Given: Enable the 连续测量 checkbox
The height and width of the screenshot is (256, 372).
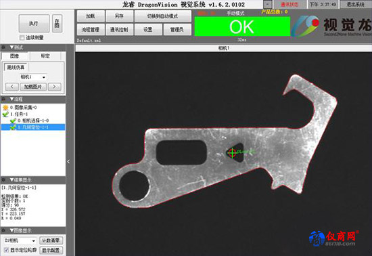Looking at the screenshot, I should (x=22, y=37).
